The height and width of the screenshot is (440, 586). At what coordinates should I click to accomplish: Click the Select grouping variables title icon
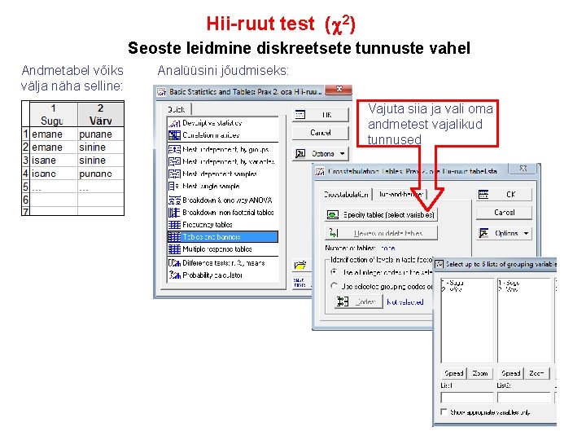439,264
